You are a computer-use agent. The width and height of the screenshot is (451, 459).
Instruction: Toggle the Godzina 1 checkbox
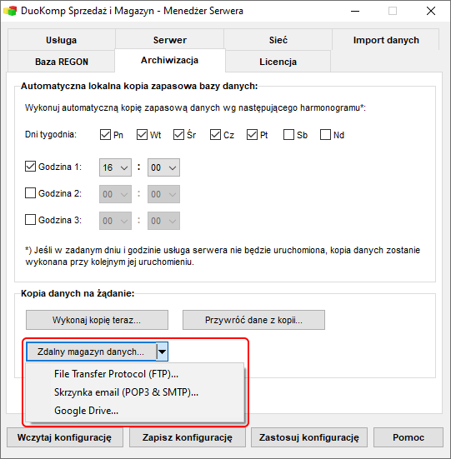click(30, 167)
